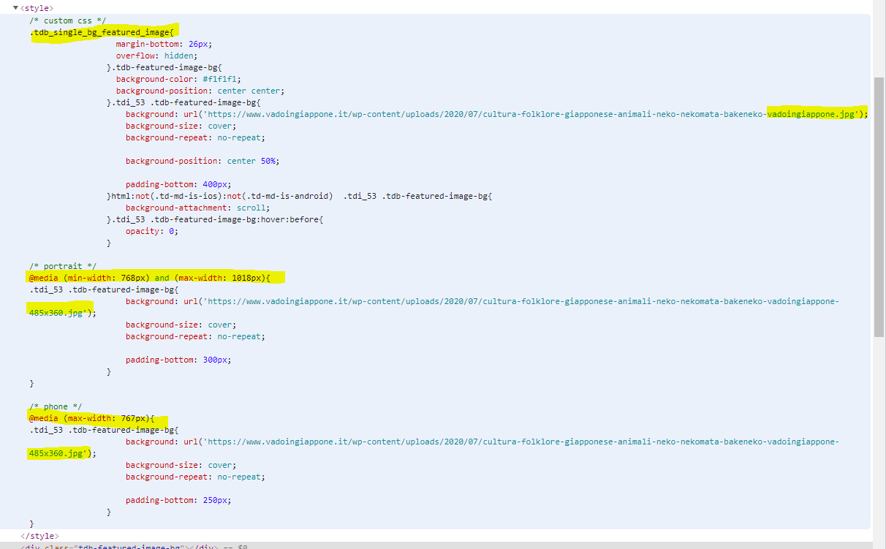Select the '/* phone */' comment
The height and width of the screenshot is (549, 886).
point(56,406)
